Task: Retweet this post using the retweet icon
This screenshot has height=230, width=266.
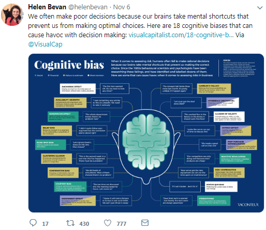Action: click(x=70, y=223)
